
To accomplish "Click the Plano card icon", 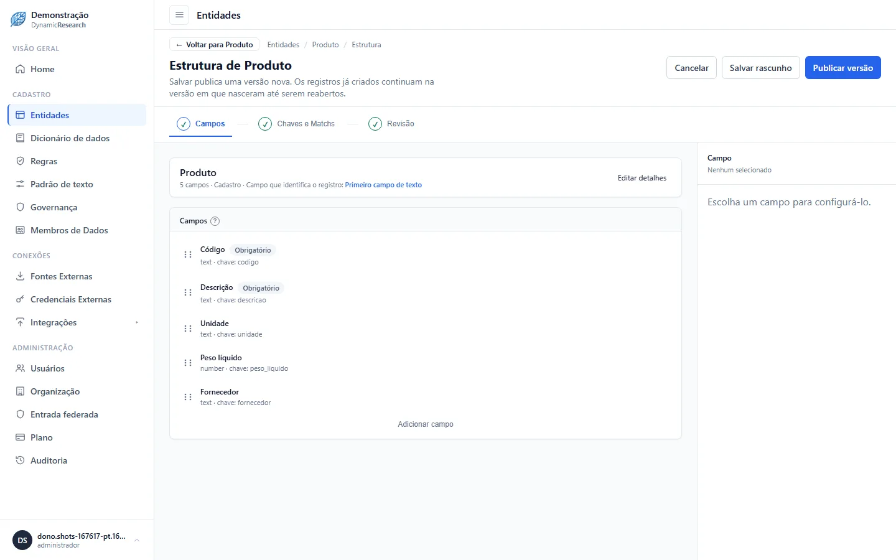I will tap(20, 437).
